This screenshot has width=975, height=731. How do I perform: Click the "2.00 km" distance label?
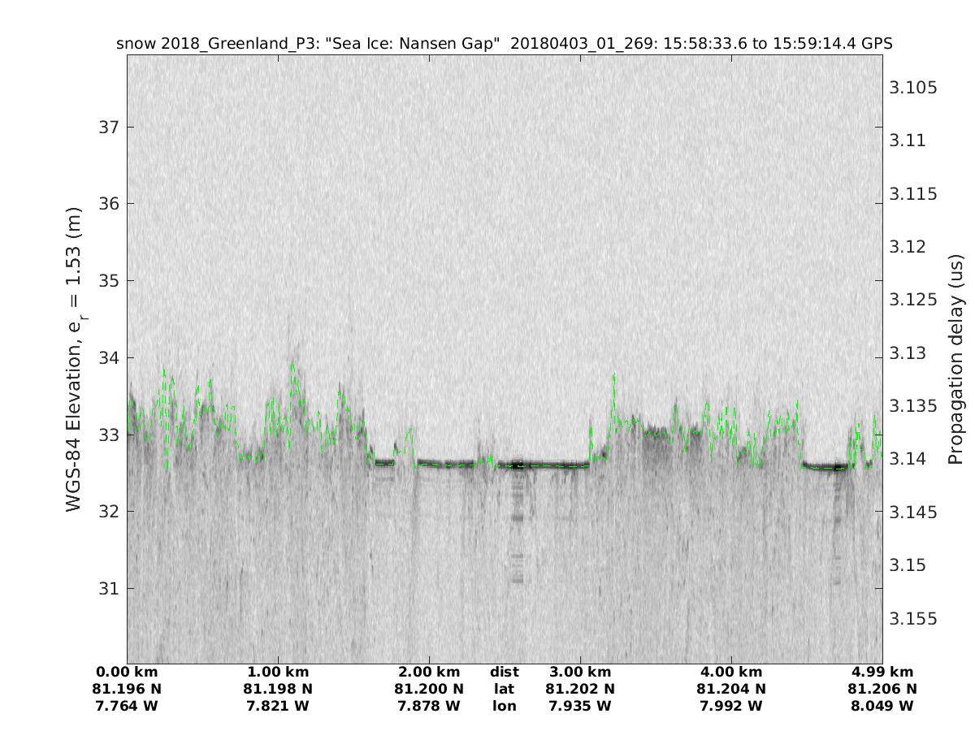pos(429,672)
